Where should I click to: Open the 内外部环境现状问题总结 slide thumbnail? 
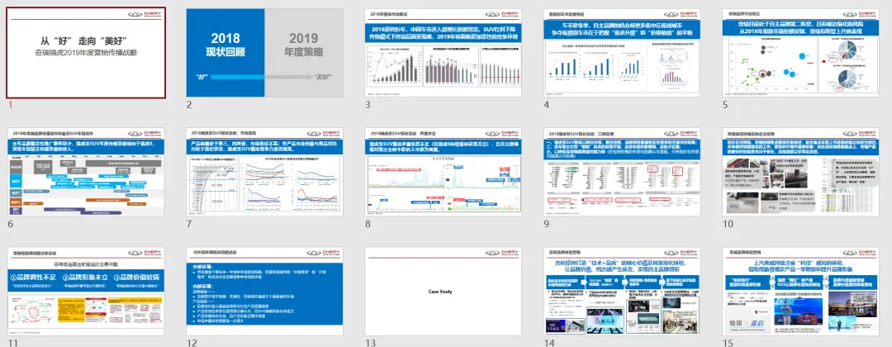click(x=265, y=292)
